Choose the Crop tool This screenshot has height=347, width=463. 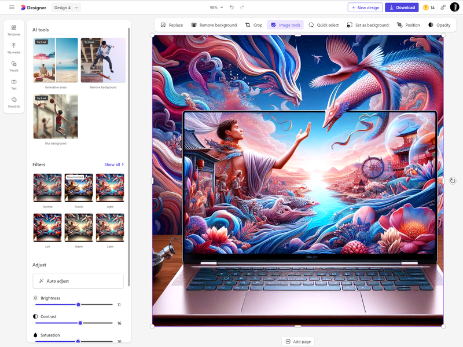tap(253, 25)
